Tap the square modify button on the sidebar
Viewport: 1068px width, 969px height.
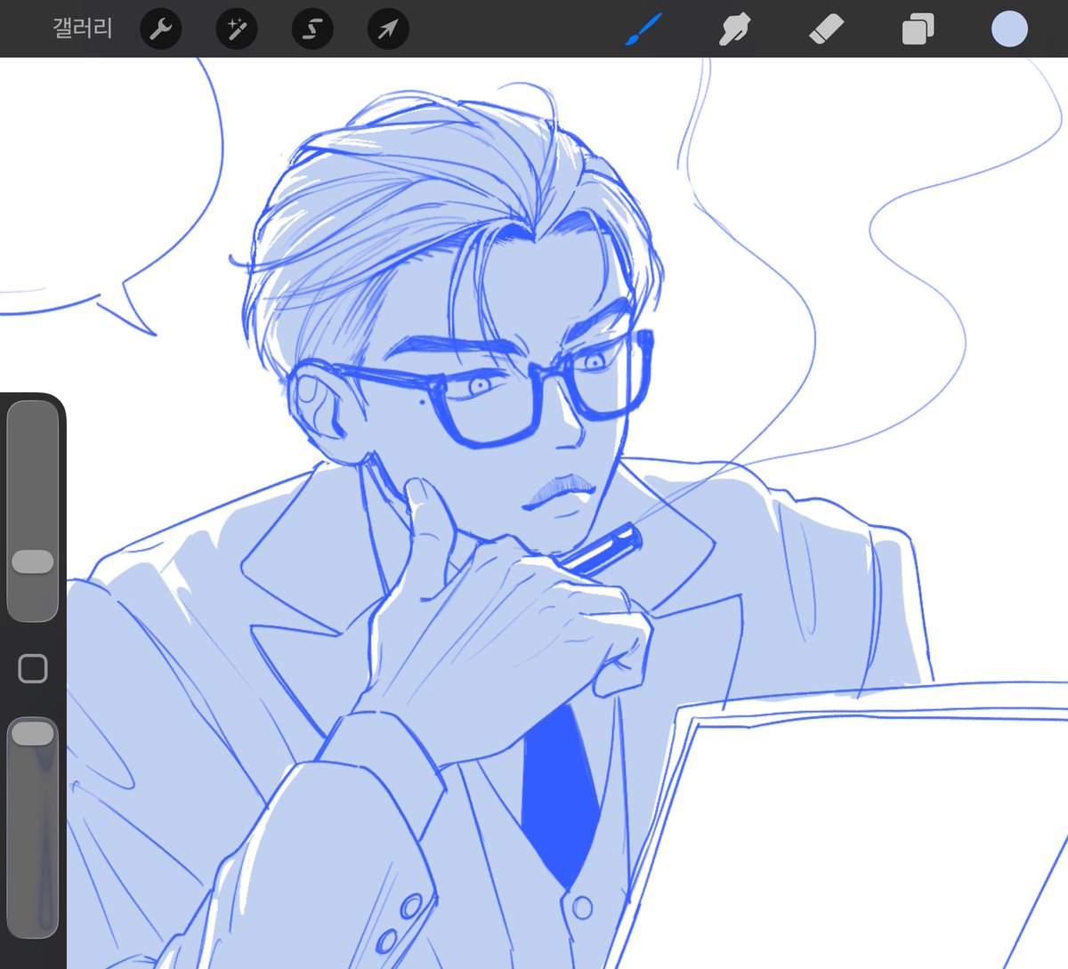pyautogui.click(x=33, y=668)
